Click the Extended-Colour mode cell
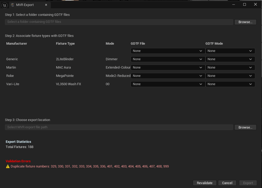The height and width of the screenshot is (188, 262). (x=118, y=67)
